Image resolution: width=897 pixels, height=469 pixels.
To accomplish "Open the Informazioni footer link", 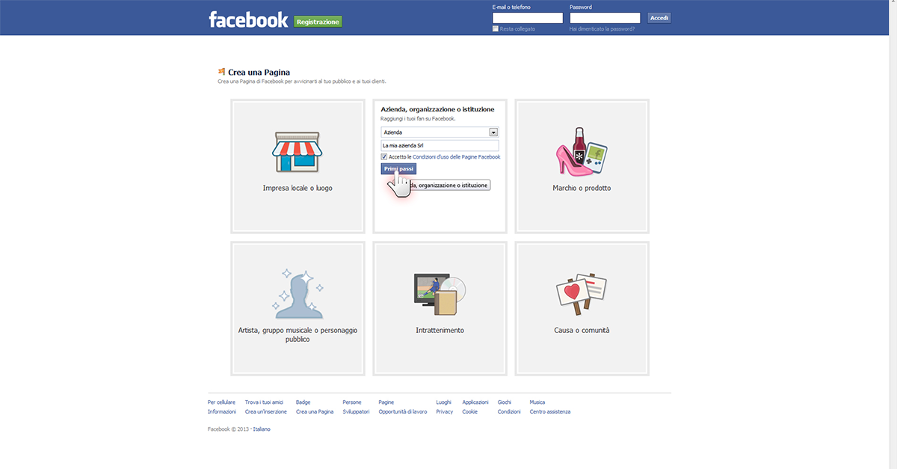I will pyautogui.click(x=222, y=412).
